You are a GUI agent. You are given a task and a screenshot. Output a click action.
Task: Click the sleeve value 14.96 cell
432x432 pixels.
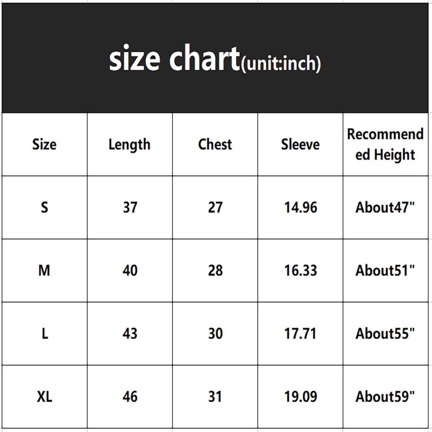[x=300, y=207]
